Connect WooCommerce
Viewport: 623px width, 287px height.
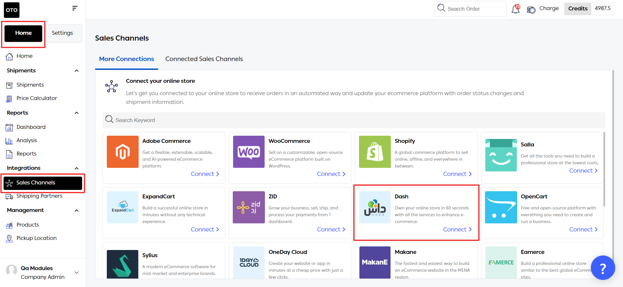331,174
